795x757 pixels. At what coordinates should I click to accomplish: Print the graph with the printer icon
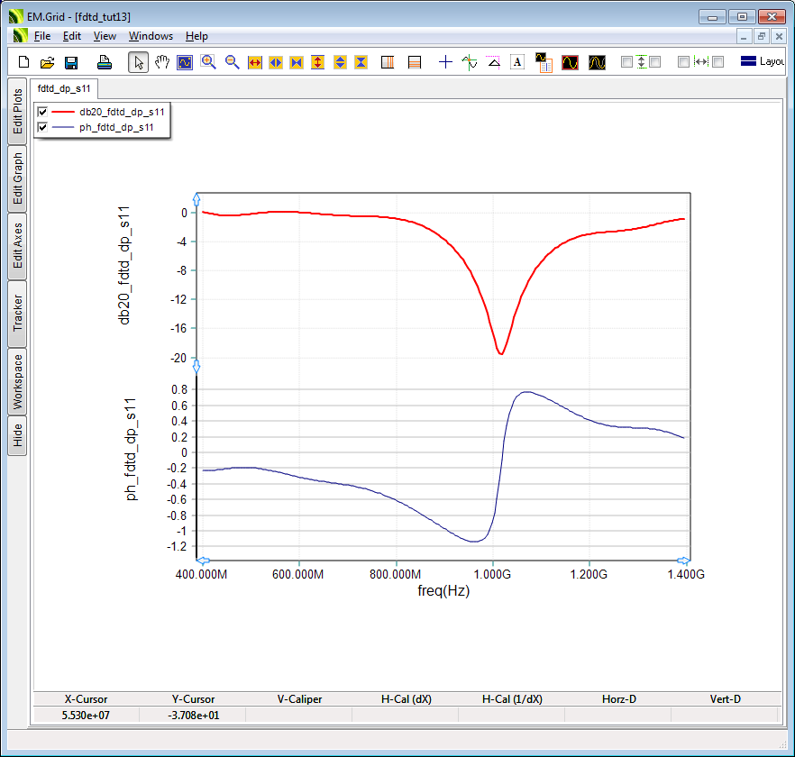pos(105,62)
